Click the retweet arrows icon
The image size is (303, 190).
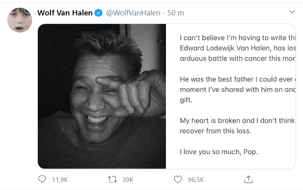[x=111, y=179]
